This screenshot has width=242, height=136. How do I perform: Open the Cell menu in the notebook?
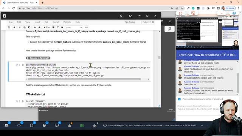(46, 22)
